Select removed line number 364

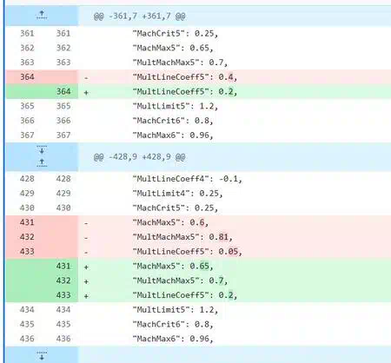(27, 77)
